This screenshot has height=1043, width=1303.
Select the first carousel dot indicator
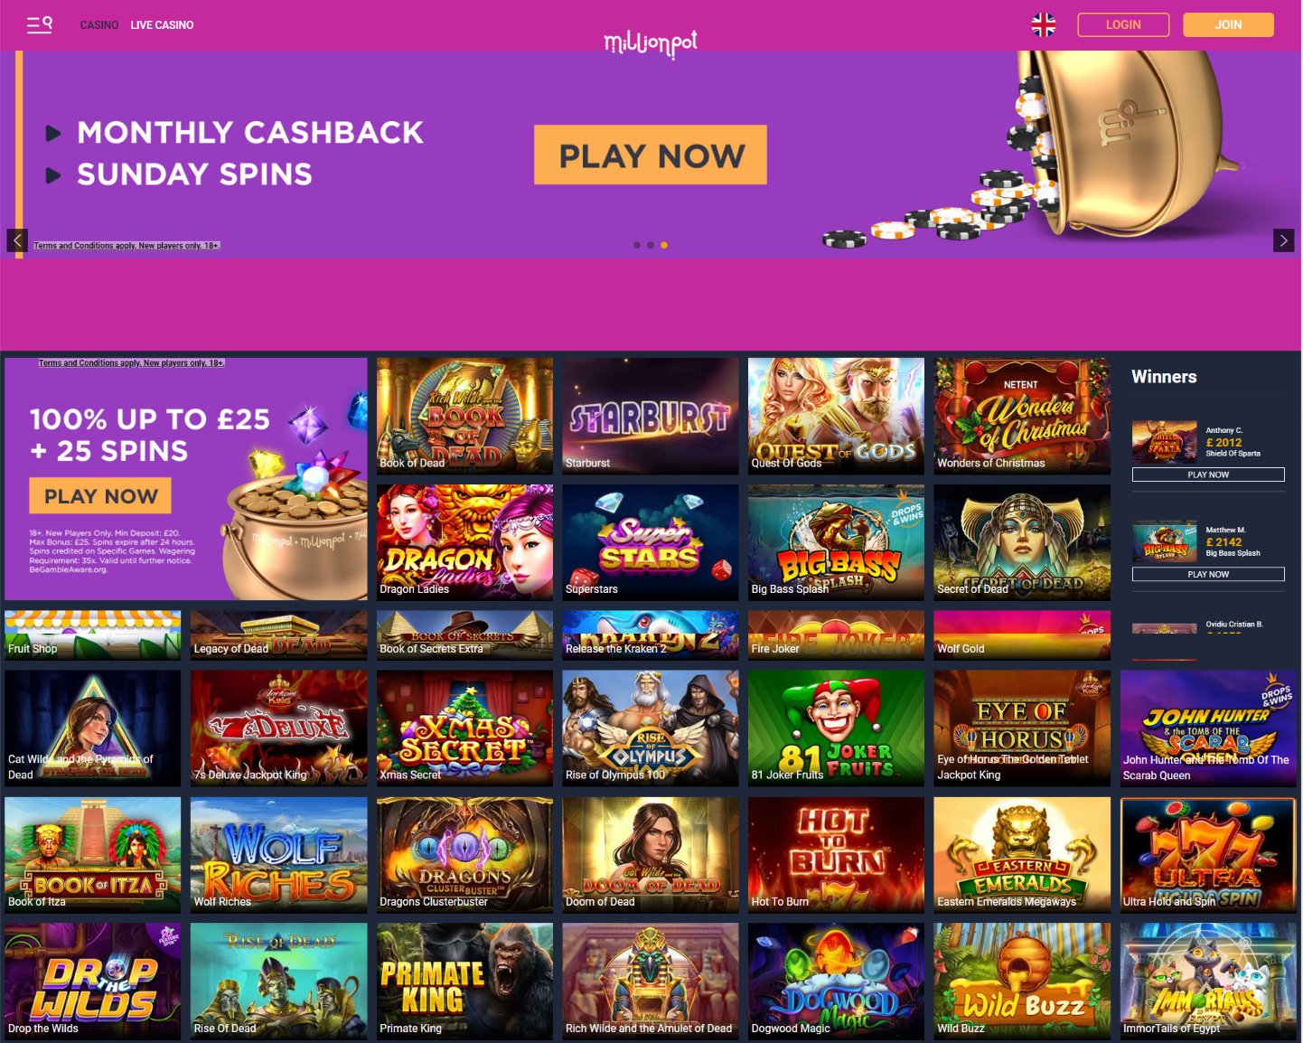point(637,245)
